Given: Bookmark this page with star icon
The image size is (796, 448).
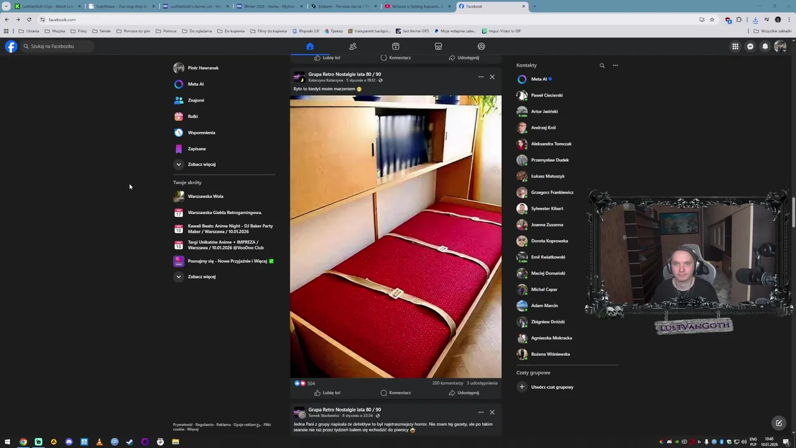Looking at the screenshot, I should [712, 19].
